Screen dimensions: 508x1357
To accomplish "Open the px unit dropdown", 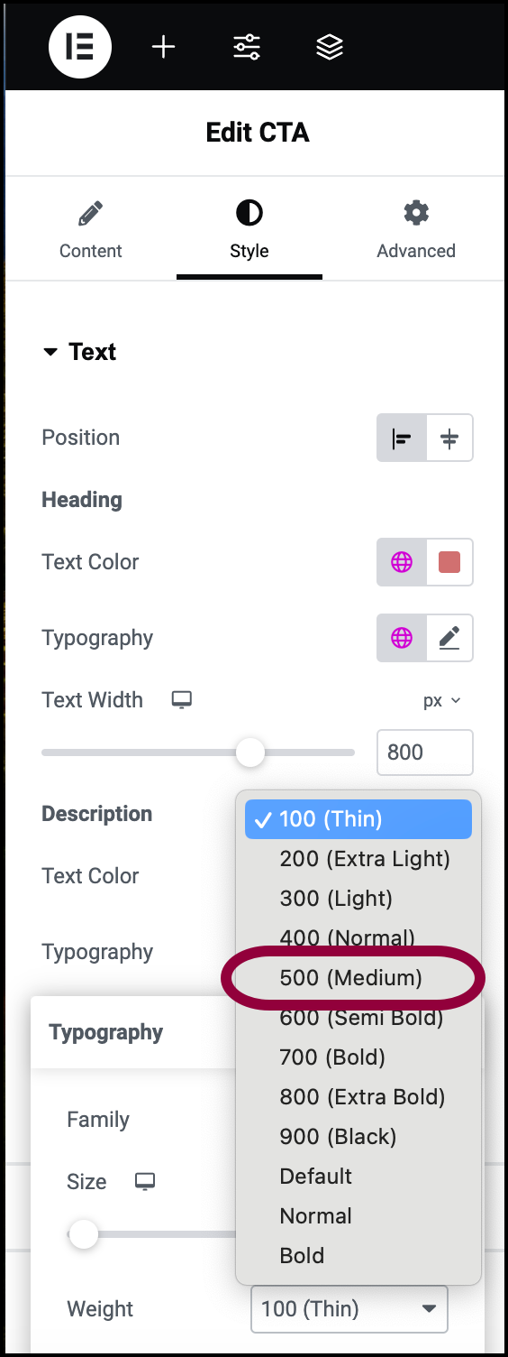I will point(442,700).
